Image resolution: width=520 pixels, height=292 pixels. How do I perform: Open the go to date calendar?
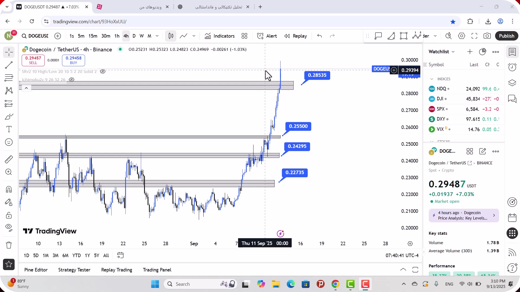[x=120, y=255]
